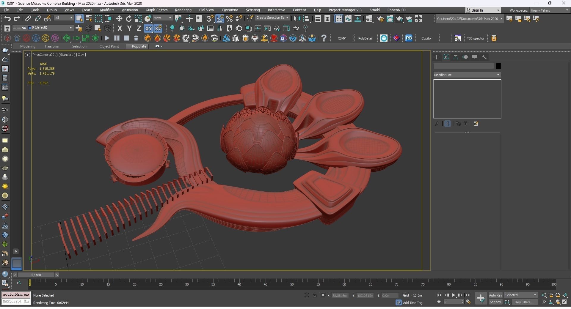This screenshot has width=571, height=309.
Task: Open the Rendering menu
Action: click(183, 10)
